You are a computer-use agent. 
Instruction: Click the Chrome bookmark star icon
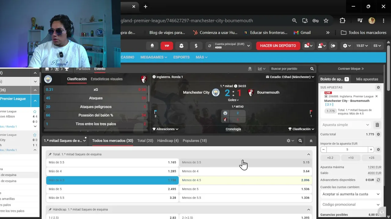pos(326,21)
